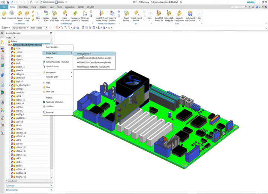Image resolution: width=268 pixels, height=194 pixels.
Task: Open Import Baseline tool
Action: coord(127,16)
